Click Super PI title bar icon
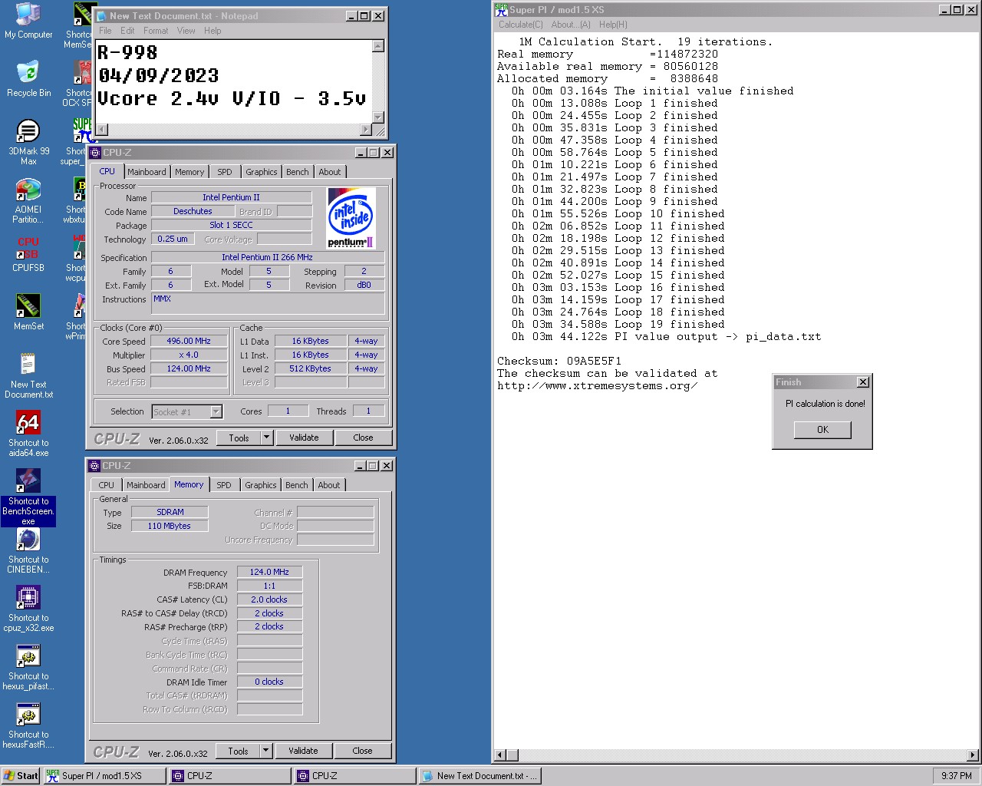Screen dimensions: 982x786 (501, 9)
